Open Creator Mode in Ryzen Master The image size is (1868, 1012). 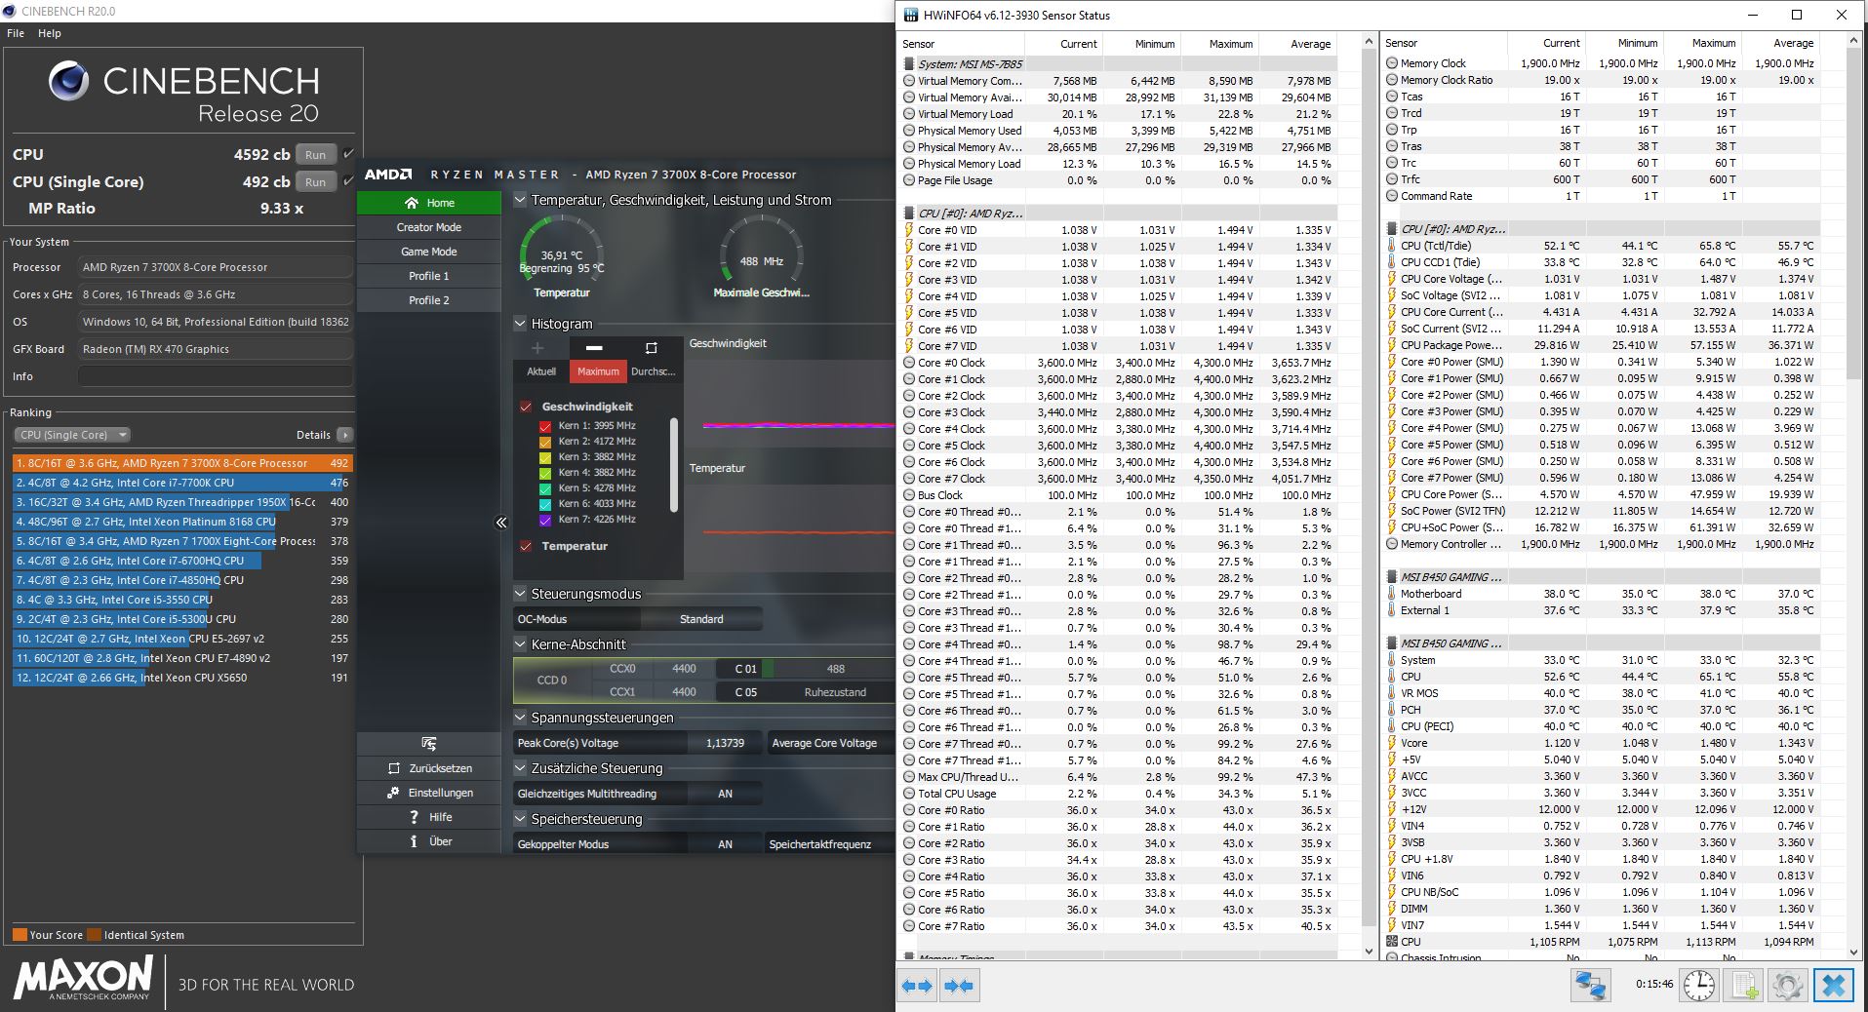429,227
